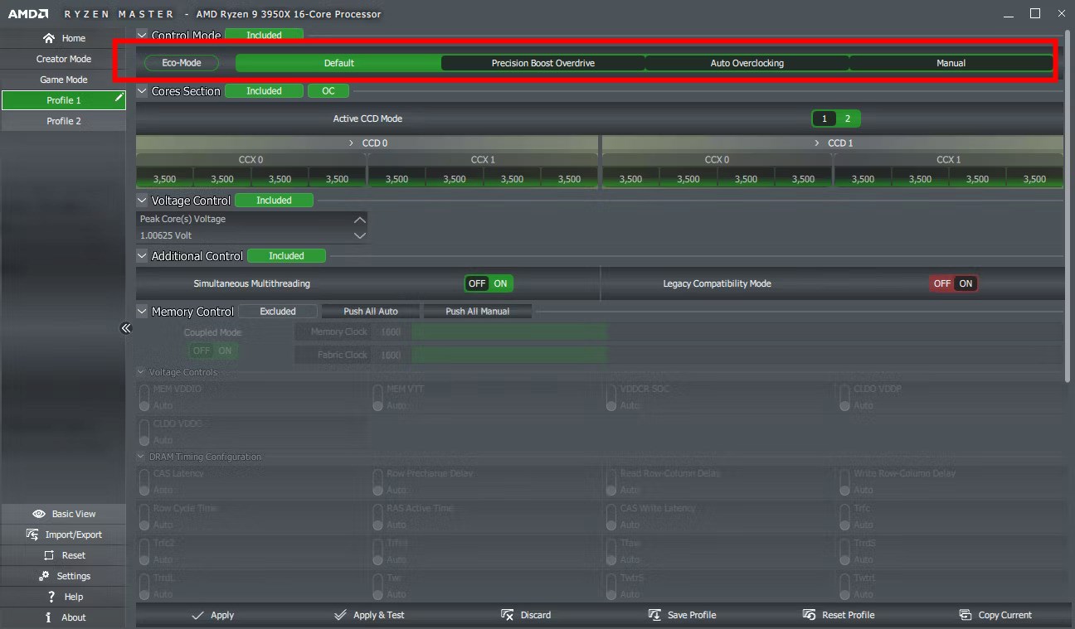Switch to Profile 2

(64, 121)
